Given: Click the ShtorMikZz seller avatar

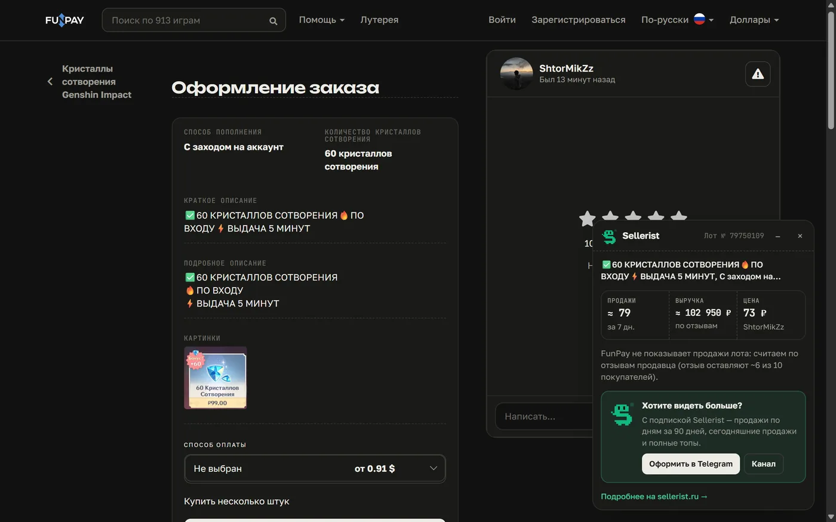Looking at the screenshot, I should coord(517,74).
